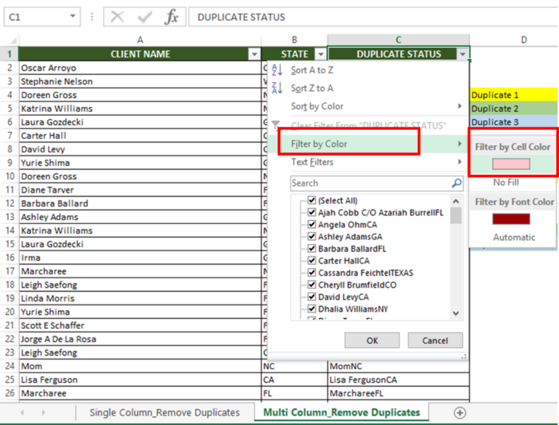
Task: Open Sort by Color menu item
Action: tap(367, 106)
